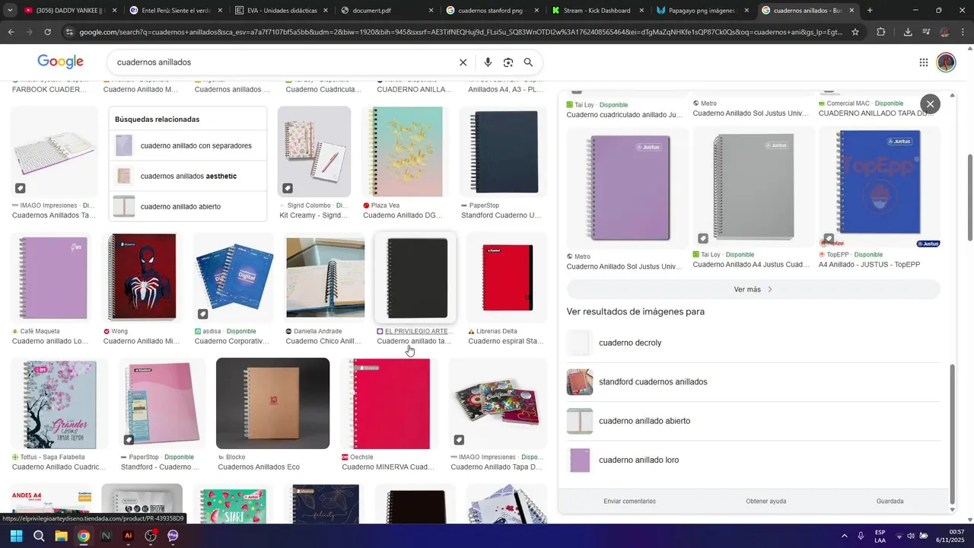Click Guardada link
This screenshot has height=548, width=974.
click(x=890, y=501)
